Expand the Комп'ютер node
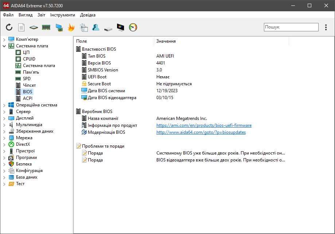This screenshot has height=234, width=335. click(x=4, y=39)
